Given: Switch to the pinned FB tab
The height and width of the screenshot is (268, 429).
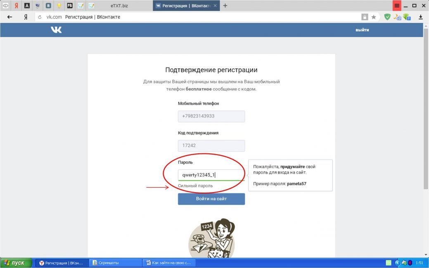Looking at the screenshot, I should pos(70,5).
